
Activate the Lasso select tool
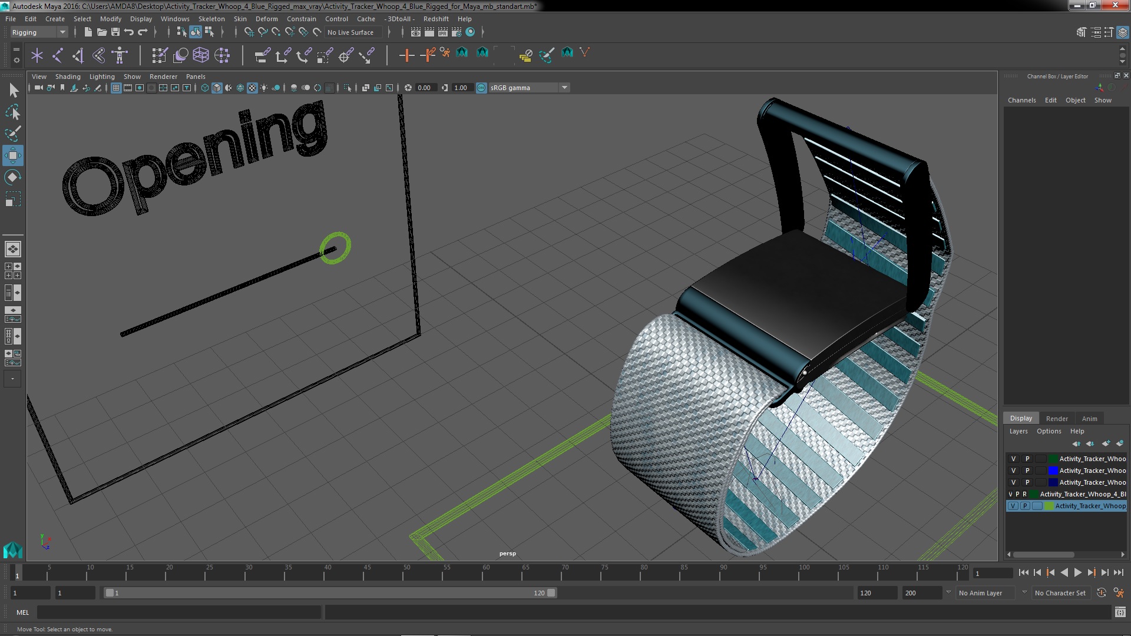[x=13, y=112]
